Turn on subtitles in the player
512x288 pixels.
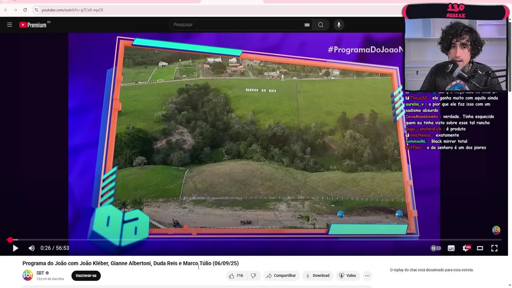click(x=451, y=248)
